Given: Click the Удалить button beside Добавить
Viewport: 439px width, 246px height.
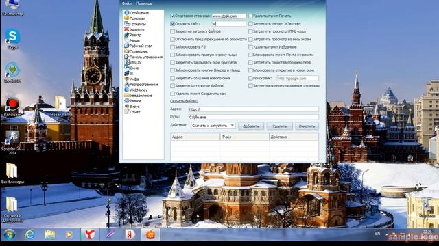Looking at the screenshot, I should click(279, 126).
